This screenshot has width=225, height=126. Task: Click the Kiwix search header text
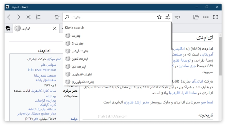(74, 28)
